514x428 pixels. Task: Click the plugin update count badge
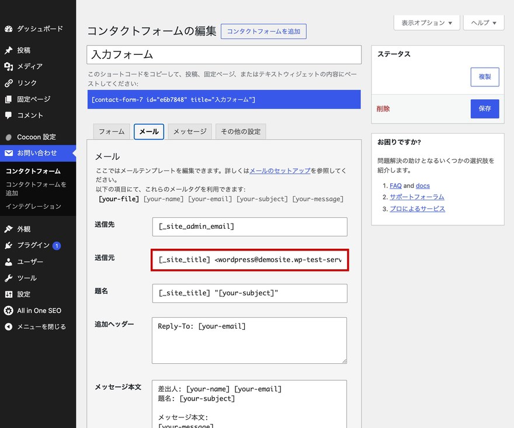57,245
